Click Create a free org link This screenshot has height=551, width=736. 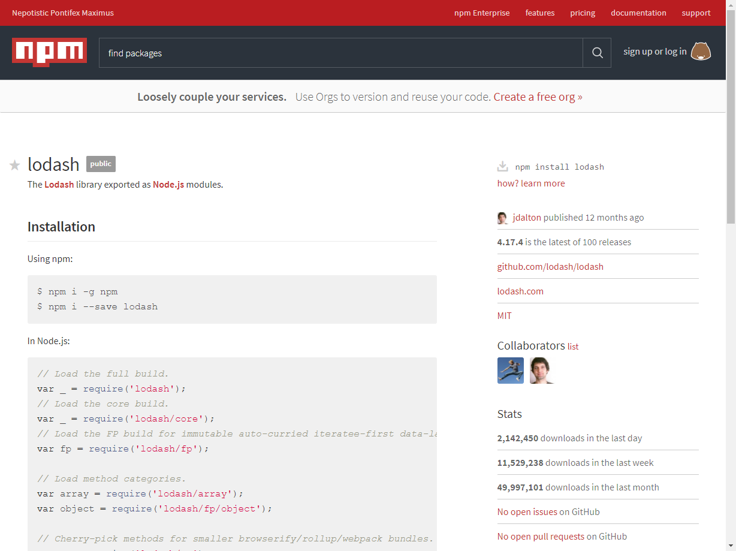[x=538, y=97]
